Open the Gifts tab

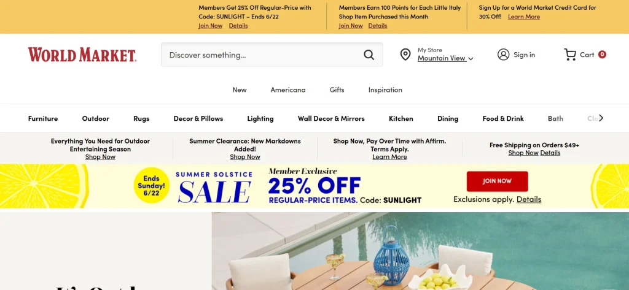point(337,90)
